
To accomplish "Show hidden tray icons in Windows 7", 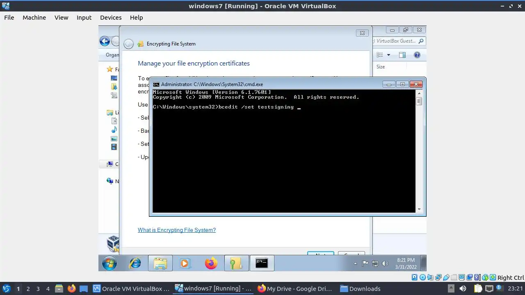I will click(355, 264).
